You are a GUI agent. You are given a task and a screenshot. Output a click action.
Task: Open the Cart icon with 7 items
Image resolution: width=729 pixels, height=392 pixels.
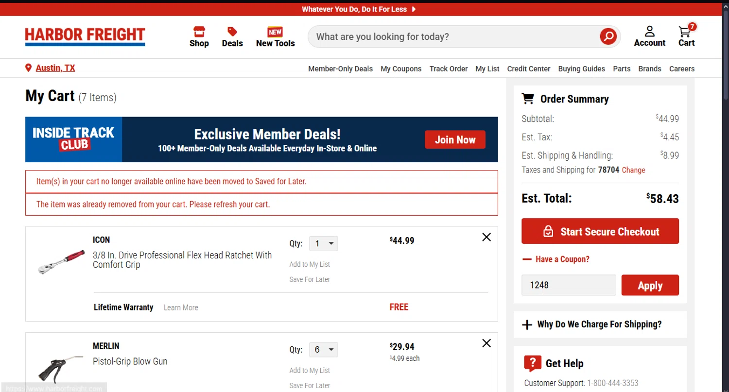[x=687, y=35]
